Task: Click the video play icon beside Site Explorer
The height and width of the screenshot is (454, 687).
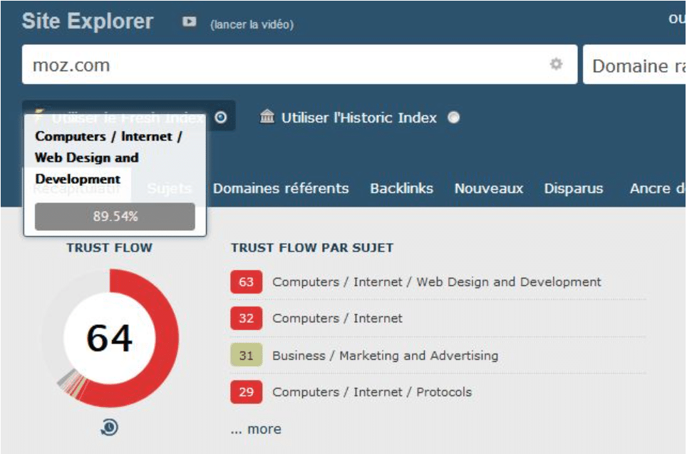Action: tap(190, 21)
